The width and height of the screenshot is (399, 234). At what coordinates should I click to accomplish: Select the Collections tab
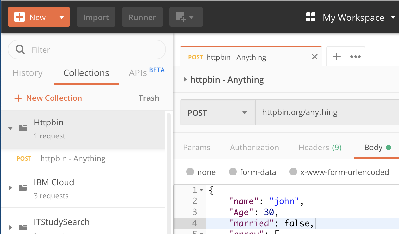(x=86, y=73)
